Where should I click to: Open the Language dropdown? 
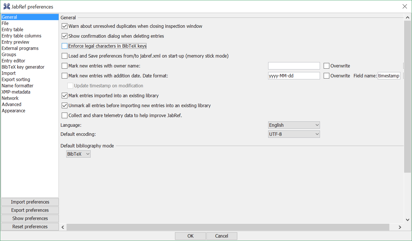[294, 125]
